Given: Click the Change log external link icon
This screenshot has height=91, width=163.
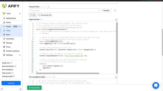Looking at the screenshot, I should click(x=14, y=76).
